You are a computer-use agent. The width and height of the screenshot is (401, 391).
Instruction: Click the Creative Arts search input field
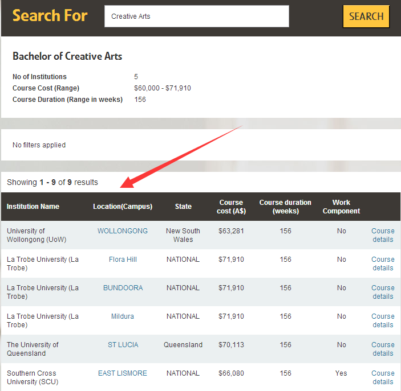[196, 17]
